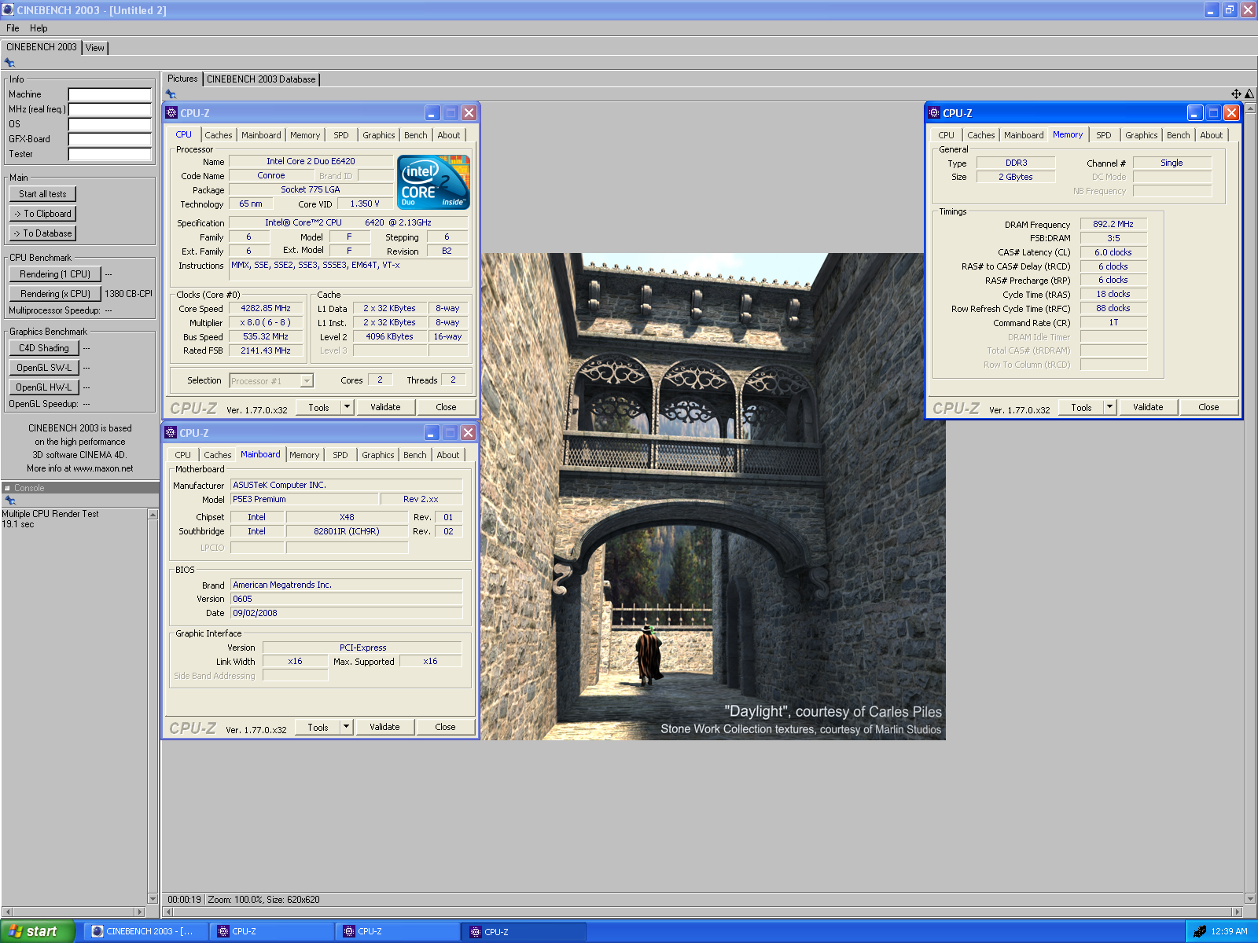The width and height of the screenshot is (1258, 943).
Task: Click Validate in the CPU tab window
Action: [385, 407]
